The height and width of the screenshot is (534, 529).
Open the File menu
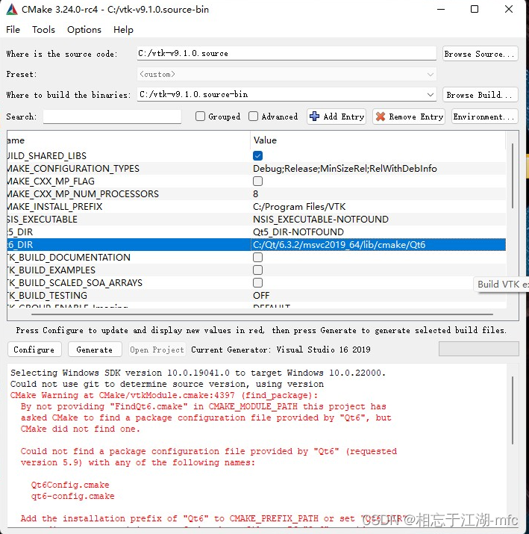pyautogui.click(x=13, y=30)
